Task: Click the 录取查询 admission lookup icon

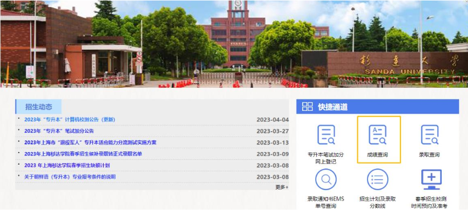Action: coord(430,135)
